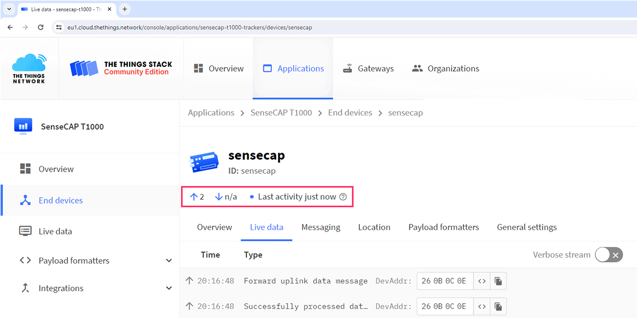637x318 pixels.
Task: Click The Things Network cloud logo
Action: click(x=29, y=68)
